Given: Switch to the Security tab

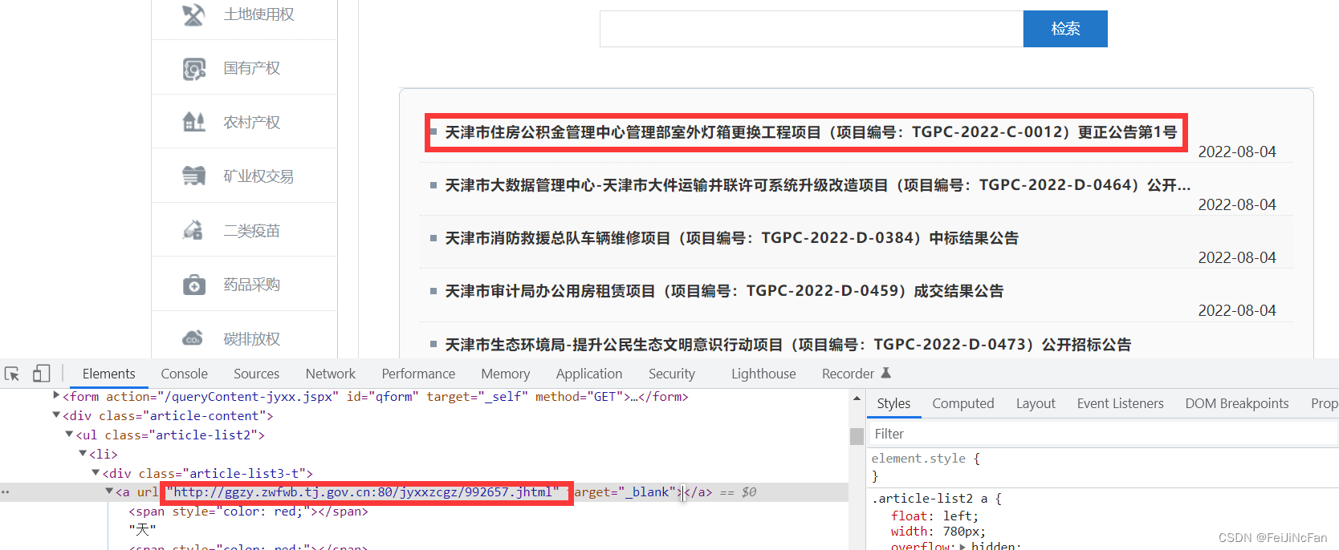Looking at the screenshot, I should 671,374.
